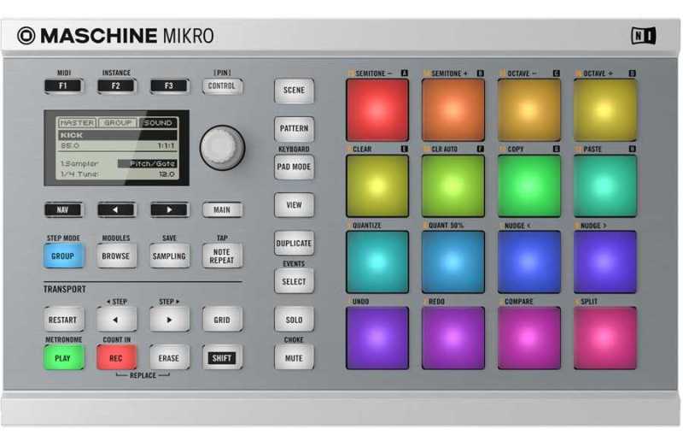Tap the QUANTIZE pad
683x447 pixels.
pyautogui.click(x=377, y=262)
